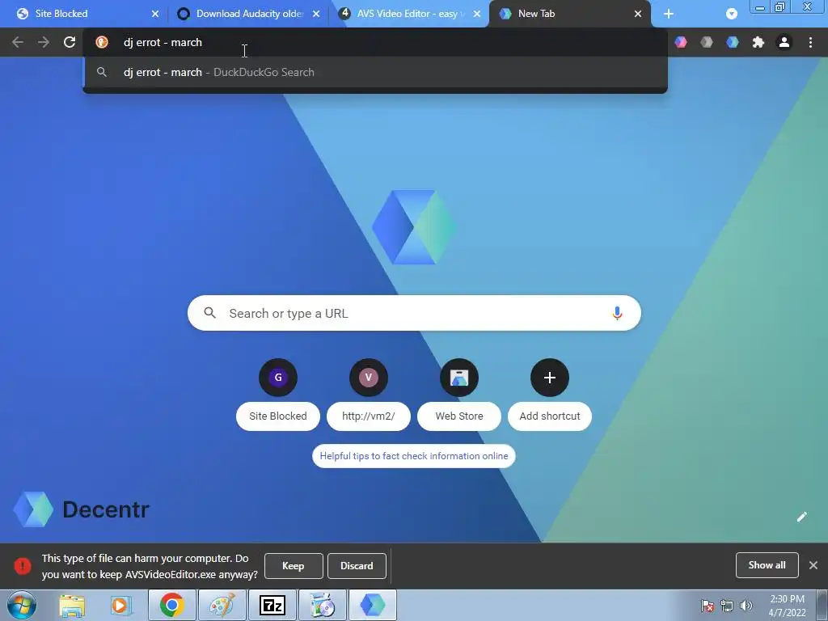Open Windows Explorer from the taskbar
This screenshot has height=621, width=828.
72,605
